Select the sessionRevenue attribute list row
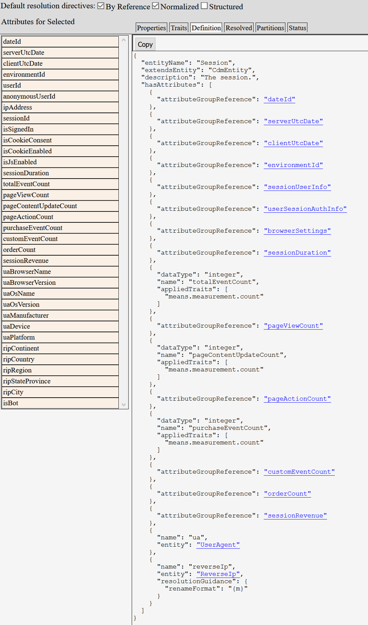The width and height of the screenshot is (368, 625). (60, 261)
